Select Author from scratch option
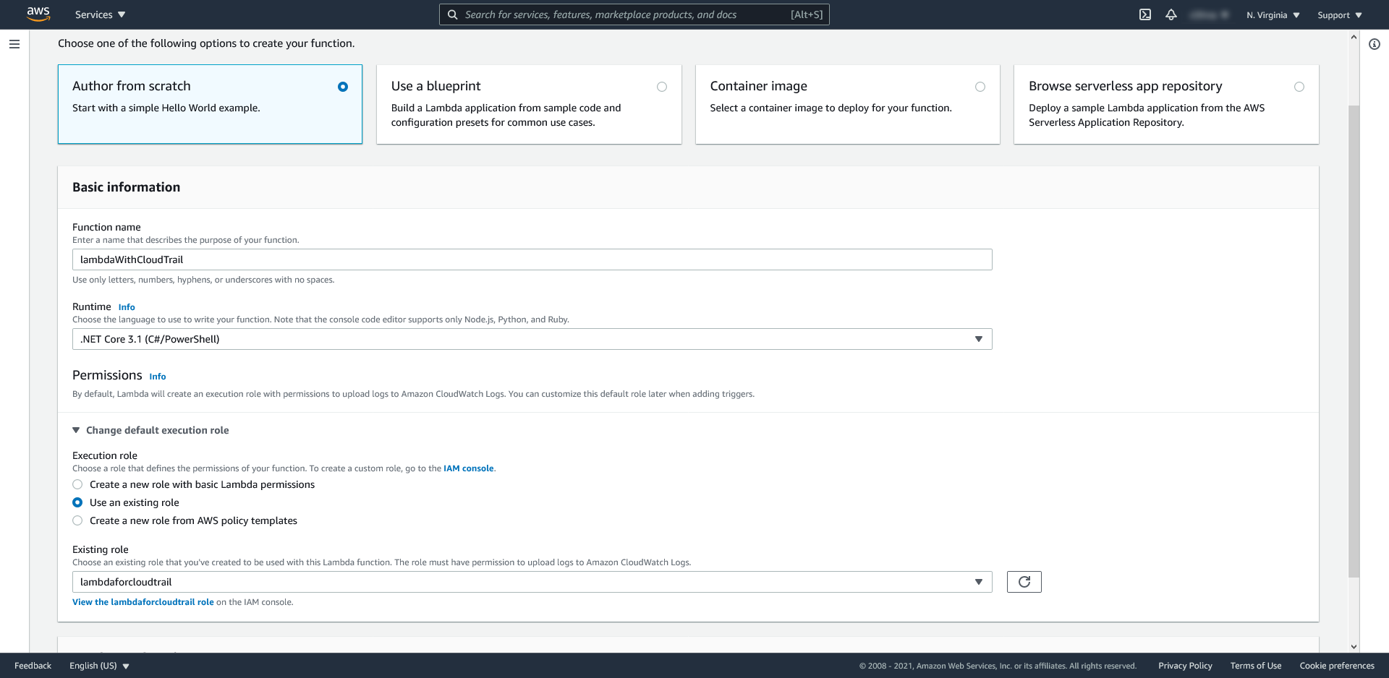The height and width of the screenshot is (678, 1389). coord(210,104)
